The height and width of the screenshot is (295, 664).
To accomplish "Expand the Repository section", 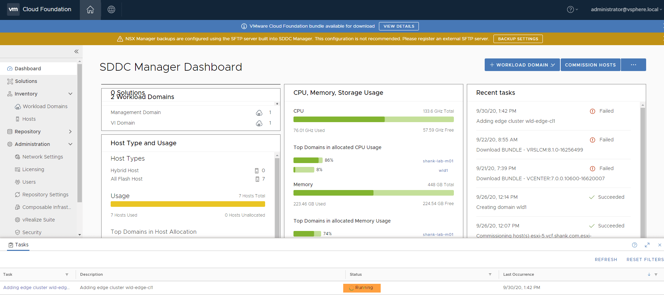I will (x=70, y=132).
